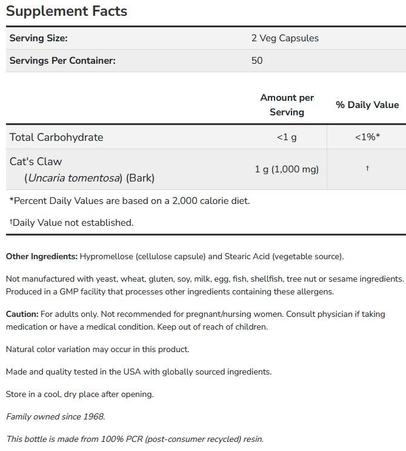The height and width of the screenshot is (451, 406).
Task: Click the Amount per Serving column header
Action: click(287, 105)
